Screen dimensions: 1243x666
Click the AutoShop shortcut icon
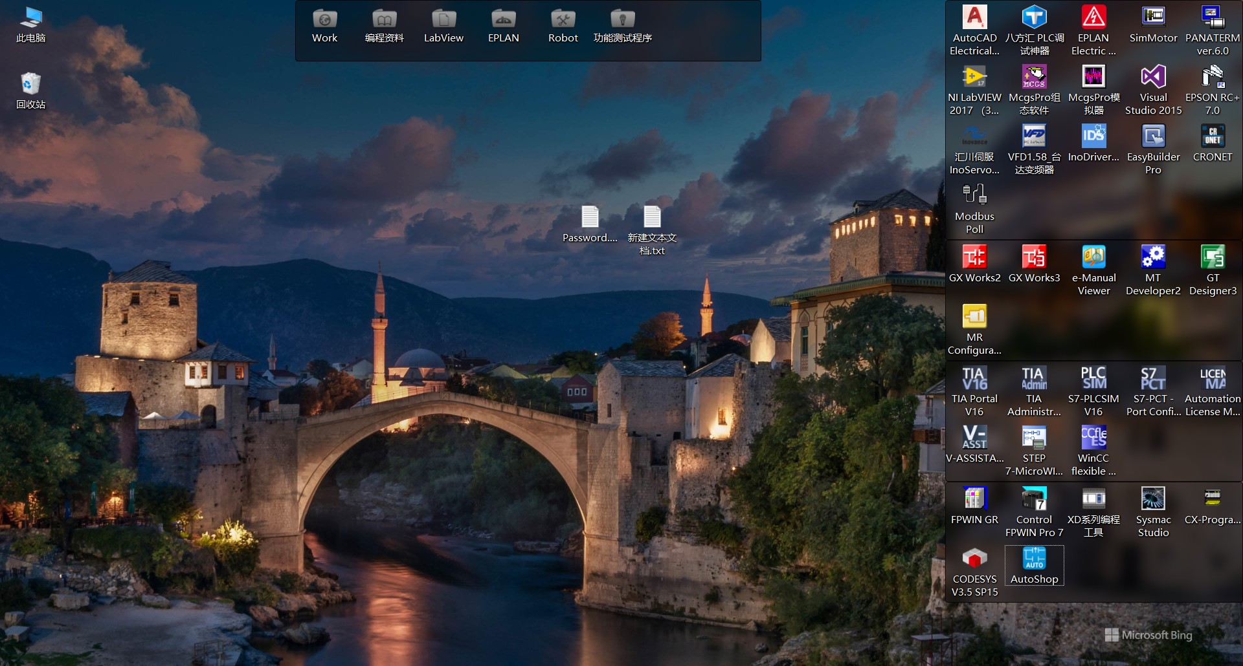pos(1034,559)
